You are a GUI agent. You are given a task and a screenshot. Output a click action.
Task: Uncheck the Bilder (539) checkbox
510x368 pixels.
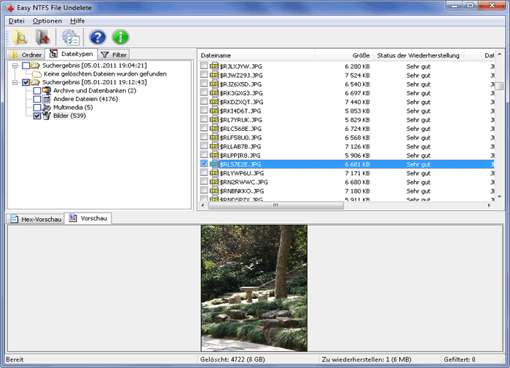(x=37, y=116)
